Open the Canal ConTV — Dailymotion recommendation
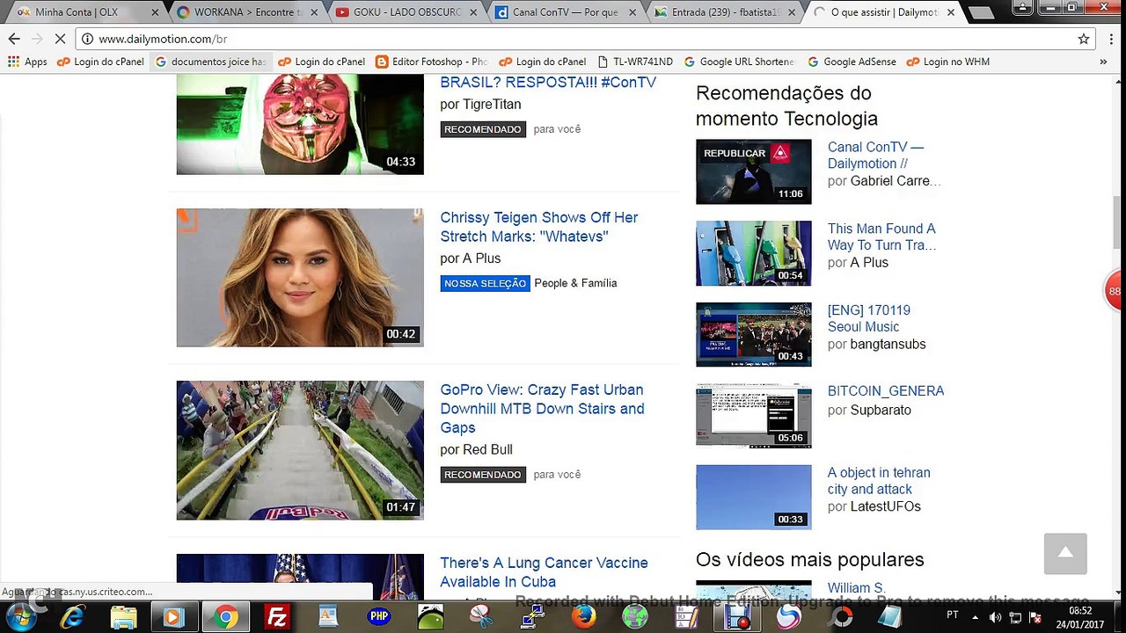 point(875,155)
